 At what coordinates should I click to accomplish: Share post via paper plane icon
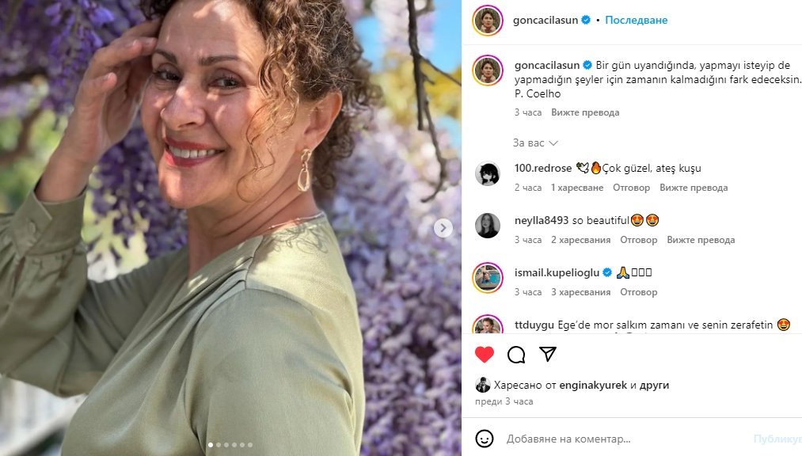tap(547, 354)
